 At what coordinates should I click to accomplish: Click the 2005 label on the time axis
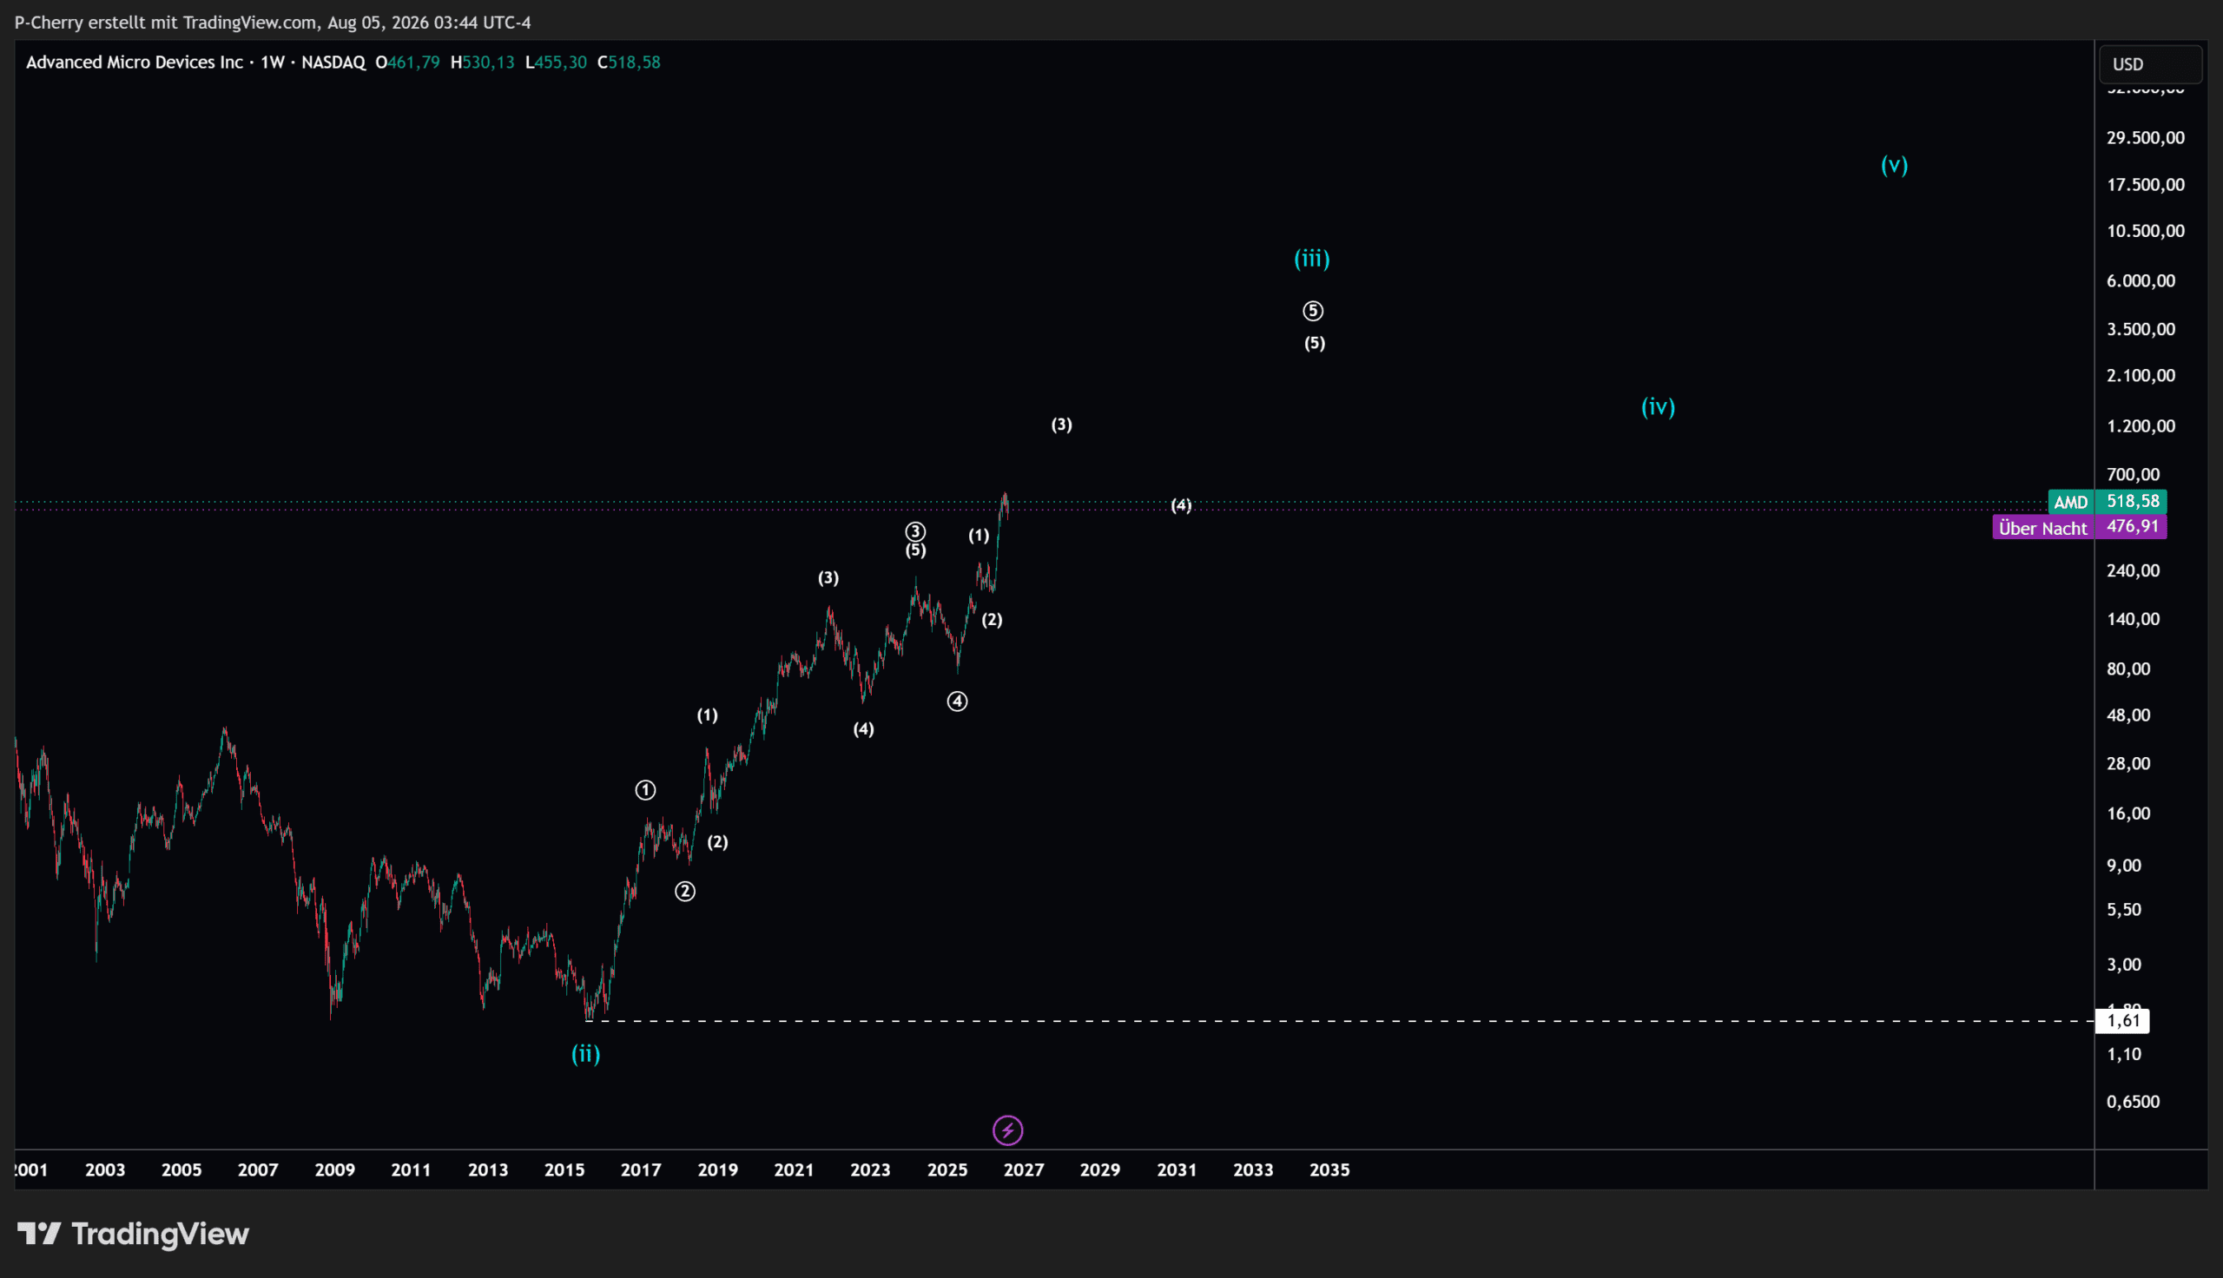[181, 1170]
